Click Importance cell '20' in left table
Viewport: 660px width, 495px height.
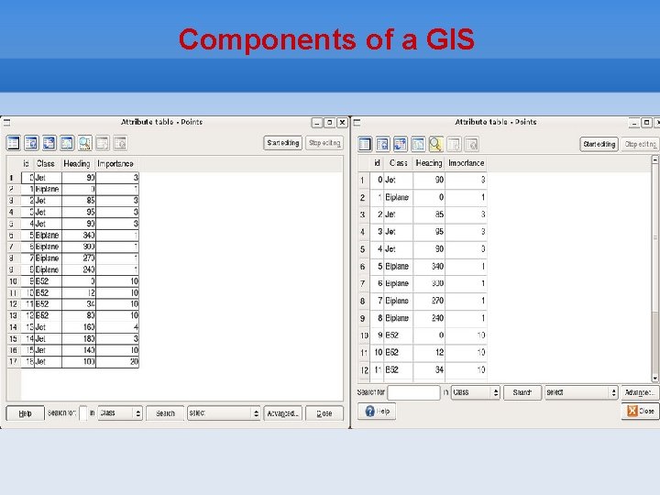pos(117,361)
